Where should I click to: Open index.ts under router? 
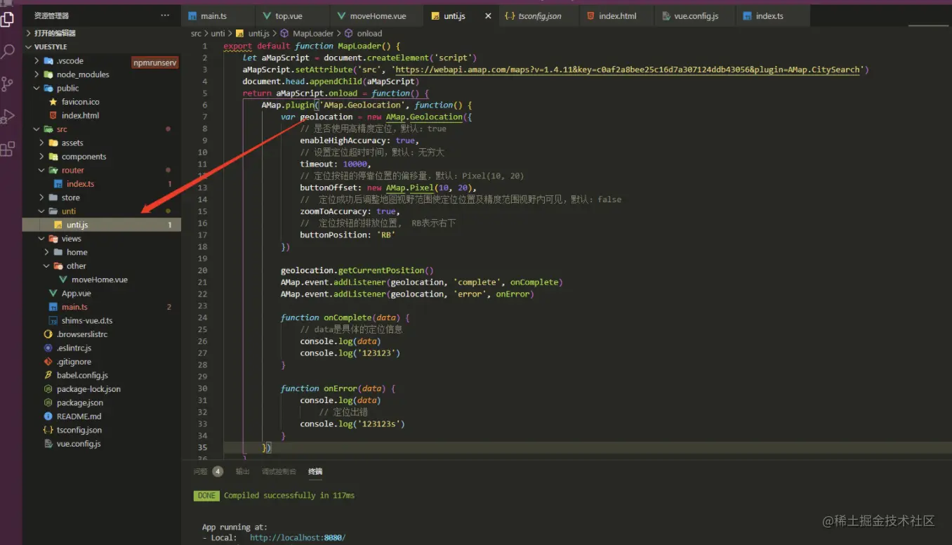[80, 184]
